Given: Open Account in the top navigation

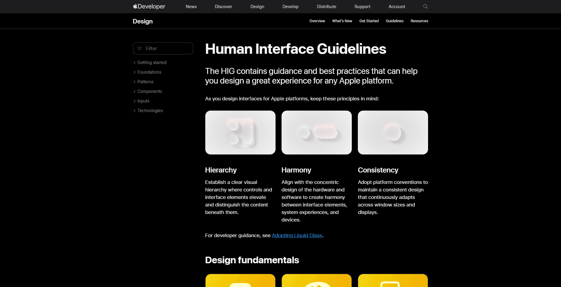Looking at the screenshot, I should (397, 7).
